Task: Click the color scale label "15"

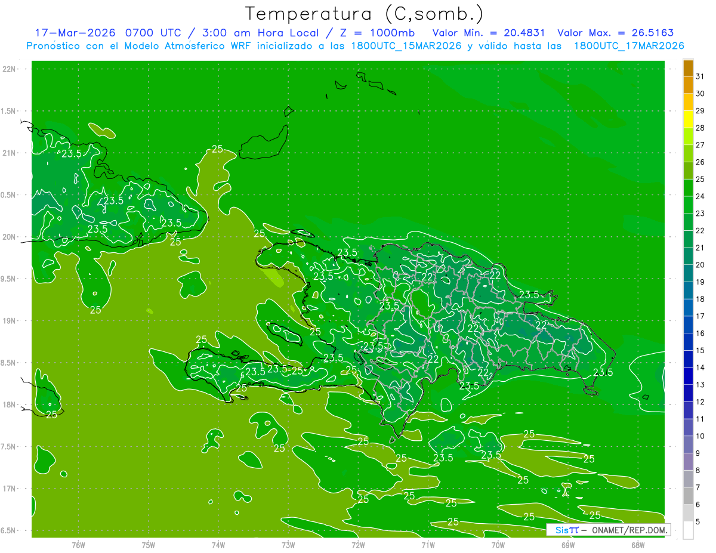Action: (x=700, y=351)
